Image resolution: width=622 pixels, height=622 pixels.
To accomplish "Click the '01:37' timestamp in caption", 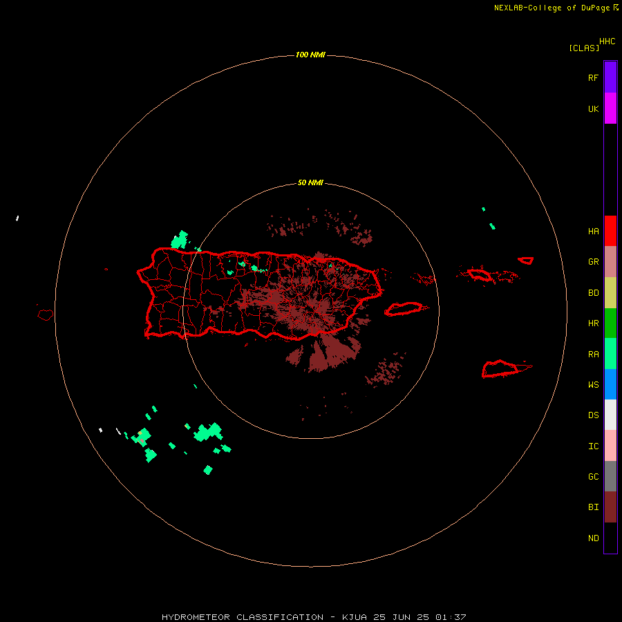I will (x=451, y=617).
